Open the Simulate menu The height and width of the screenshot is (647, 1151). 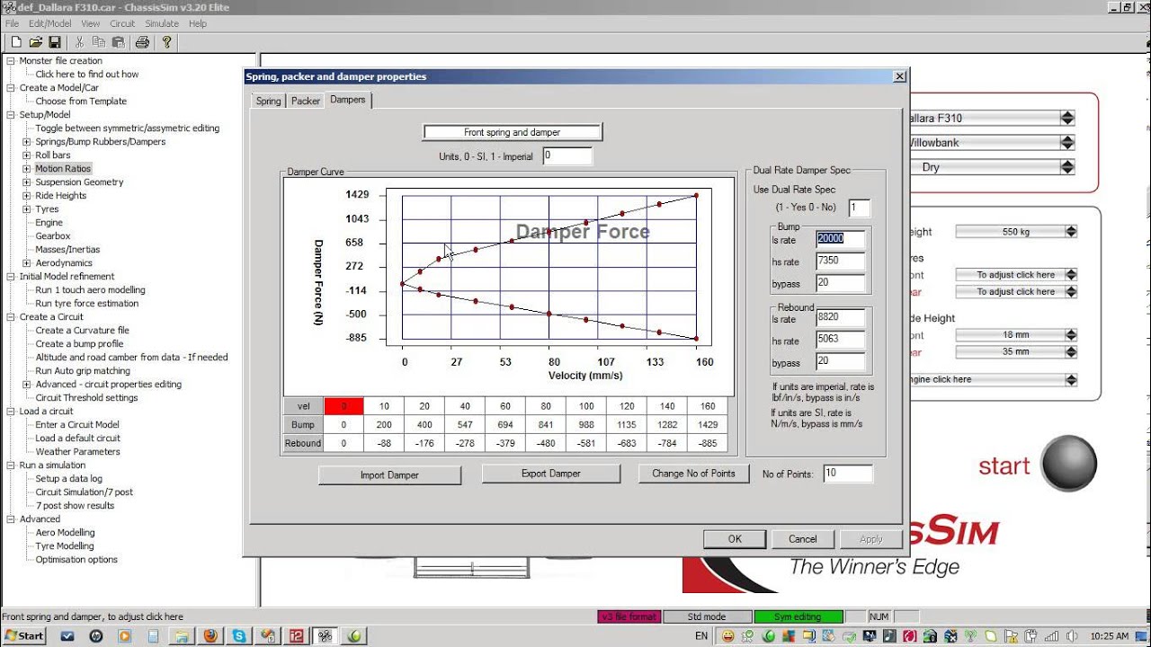pyautogui.click(x=162, y=23)
